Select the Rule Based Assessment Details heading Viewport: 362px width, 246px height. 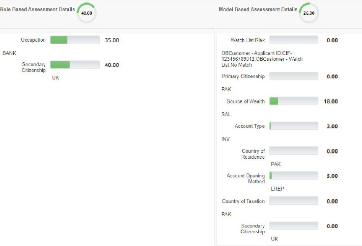click(37, 9)
